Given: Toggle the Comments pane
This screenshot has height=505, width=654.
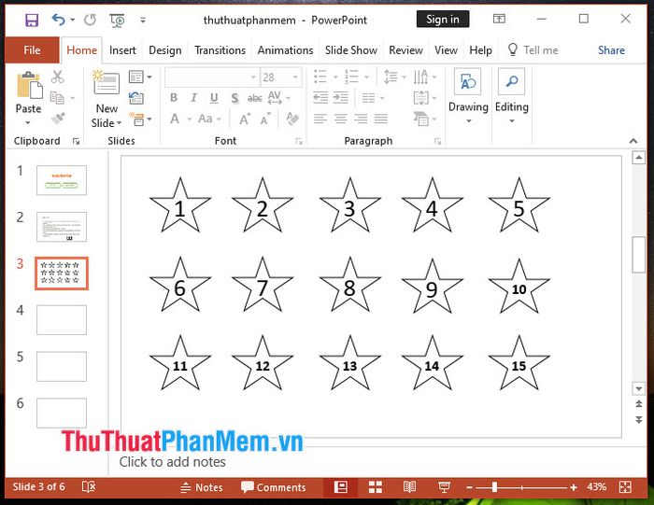Looking at the screenshot, I should [x=273, y=487].
